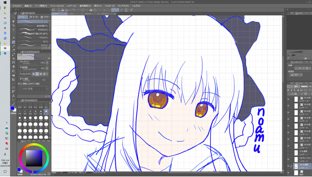312x177 pixels.
Task: Select the Auto select magic wand tool
Action: [x=13, y=38]
